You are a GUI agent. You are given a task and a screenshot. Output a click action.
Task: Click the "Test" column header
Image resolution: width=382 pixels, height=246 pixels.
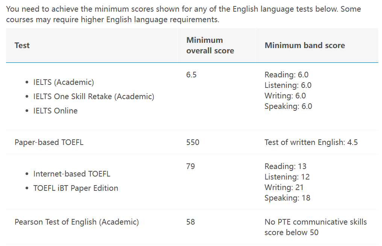coord(22,45)
